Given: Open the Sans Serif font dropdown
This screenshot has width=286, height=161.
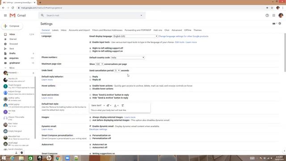Looking at the screenshot, I should point(98,106).
